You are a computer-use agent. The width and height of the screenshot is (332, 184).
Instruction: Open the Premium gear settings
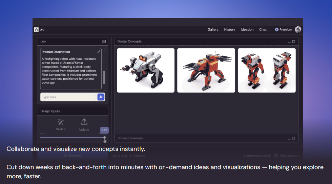[277, 30]
